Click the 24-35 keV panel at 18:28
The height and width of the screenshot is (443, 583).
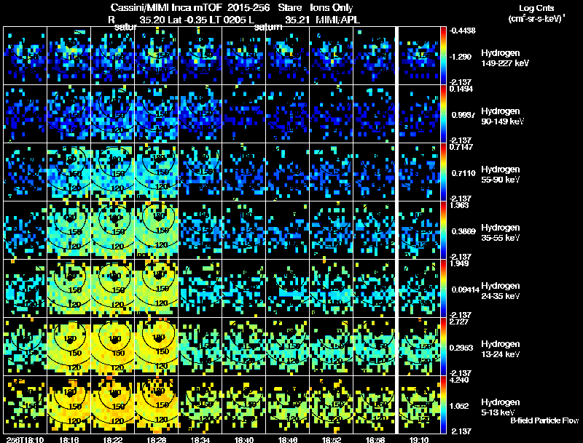156,288
